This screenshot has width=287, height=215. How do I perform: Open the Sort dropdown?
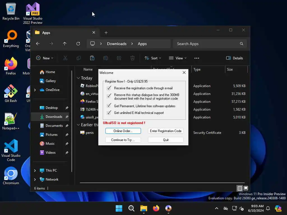153,58
